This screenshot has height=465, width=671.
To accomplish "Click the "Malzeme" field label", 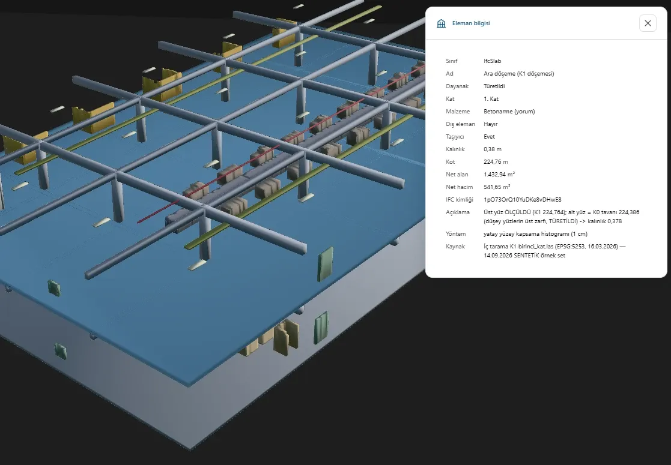I will coord(458,112).
